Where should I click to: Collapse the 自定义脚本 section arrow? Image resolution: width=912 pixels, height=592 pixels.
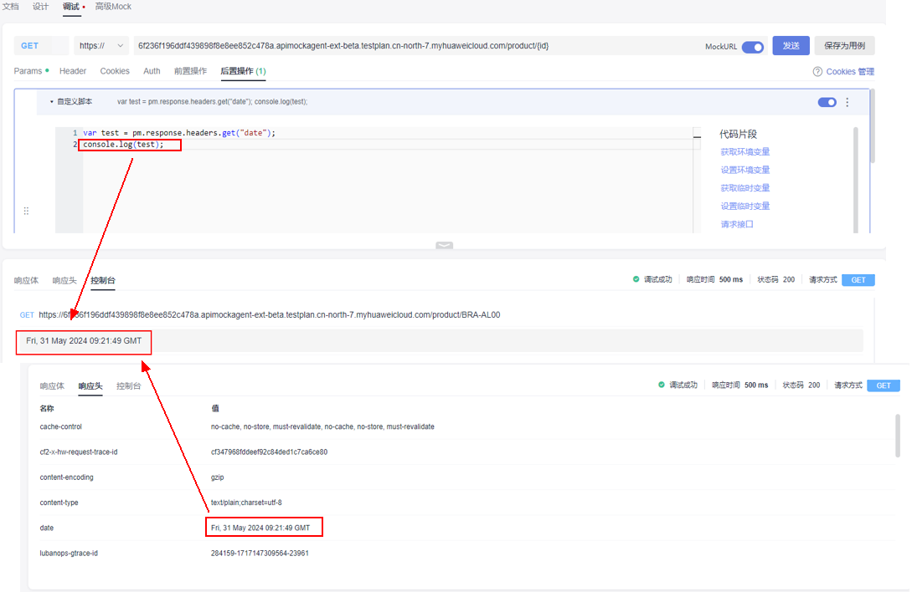click(x=51, y=102)
